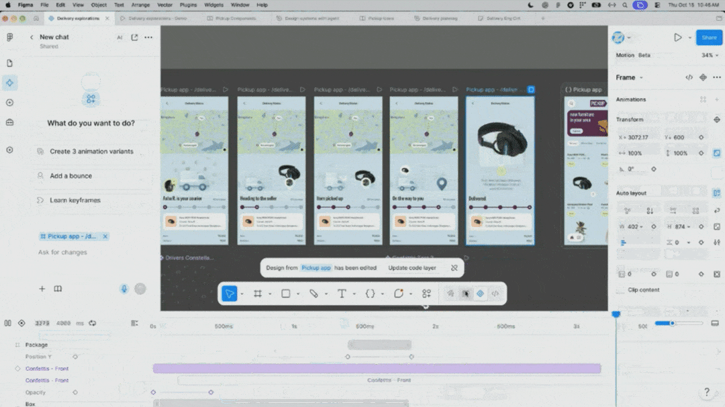Click the Frame panel code icon
The height and width of the screenshot is (407, 725).
pyautogui.click(x=689, y=77)
